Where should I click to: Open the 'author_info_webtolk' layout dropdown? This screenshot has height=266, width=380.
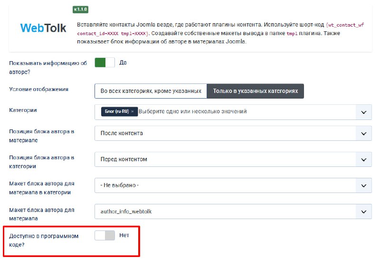click(x=233, y=211)
